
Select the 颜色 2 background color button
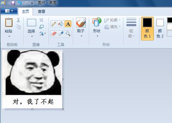160,29
